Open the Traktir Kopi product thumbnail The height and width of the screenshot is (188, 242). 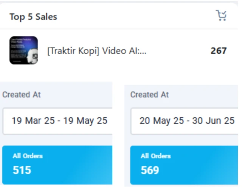(23, 50)
